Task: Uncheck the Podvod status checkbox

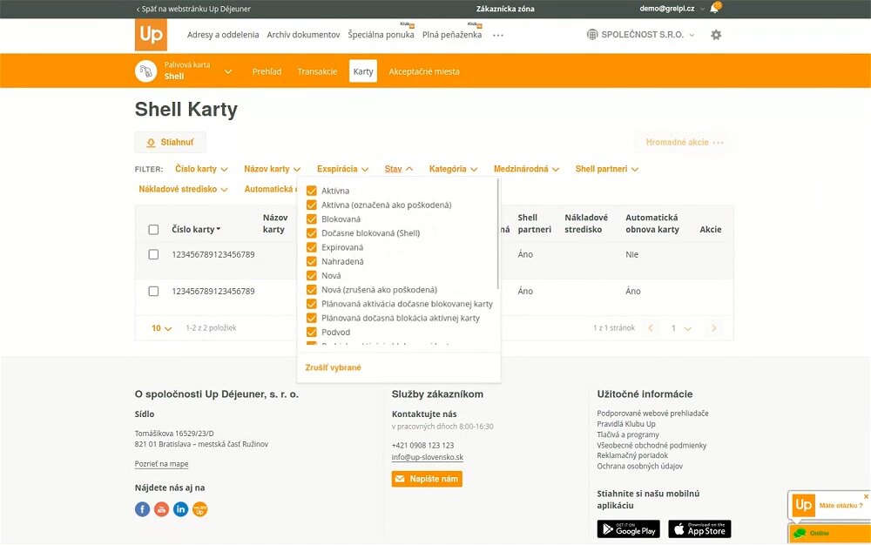Action: point(312,333)
